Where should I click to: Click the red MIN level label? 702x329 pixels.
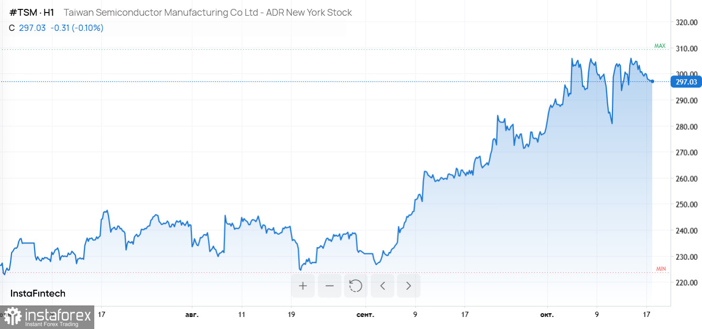(x=661, y=269)
